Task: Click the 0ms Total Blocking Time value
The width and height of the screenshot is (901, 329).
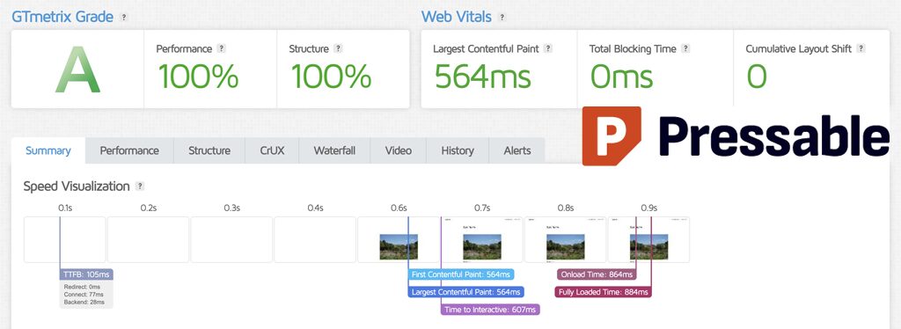Action: [x=622, y=77]
